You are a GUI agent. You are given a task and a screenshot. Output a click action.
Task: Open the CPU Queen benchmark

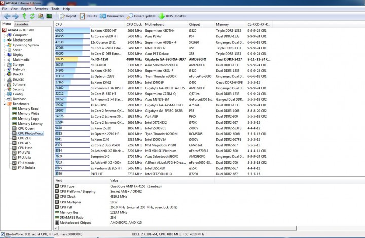coord(26,128)
